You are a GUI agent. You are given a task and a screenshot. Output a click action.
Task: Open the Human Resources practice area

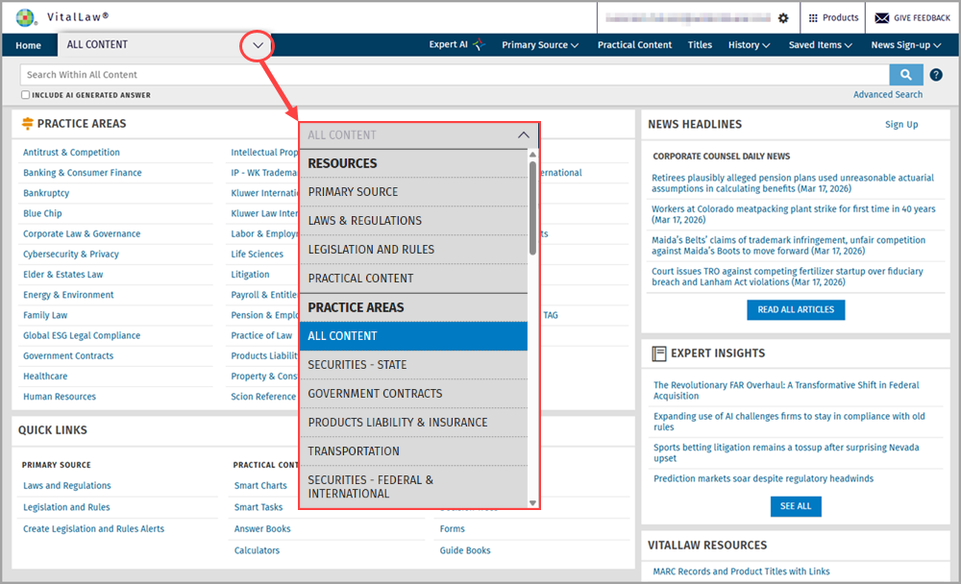(60, 397)
